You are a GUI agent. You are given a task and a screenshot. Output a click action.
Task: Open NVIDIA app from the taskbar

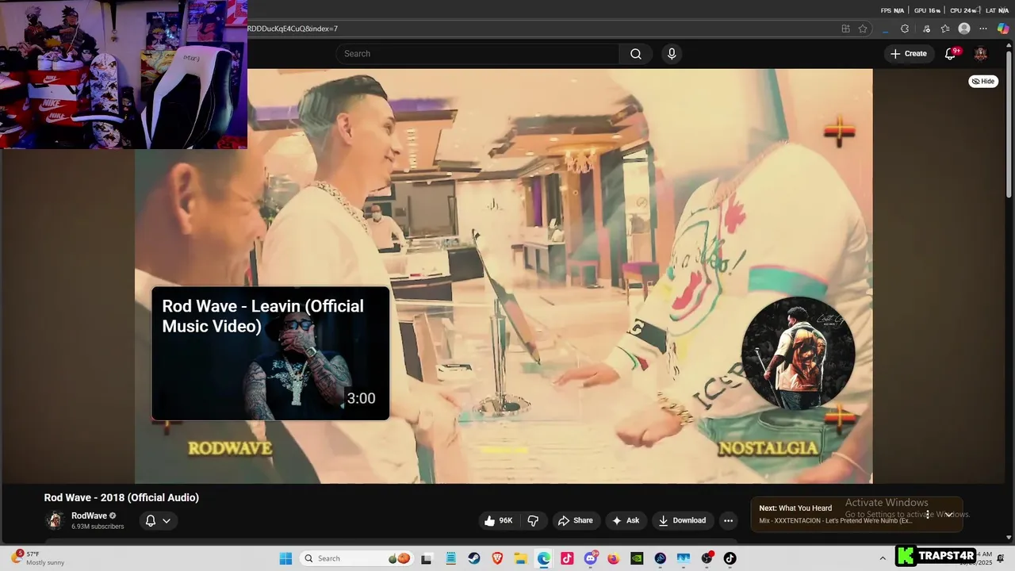637,558
